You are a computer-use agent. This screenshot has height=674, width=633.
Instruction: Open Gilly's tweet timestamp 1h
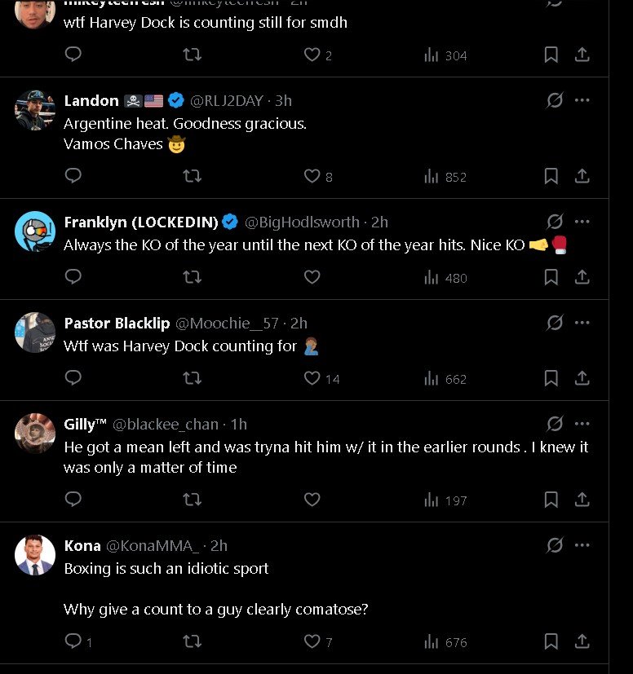pyautogui.click(x=239, y=425)
